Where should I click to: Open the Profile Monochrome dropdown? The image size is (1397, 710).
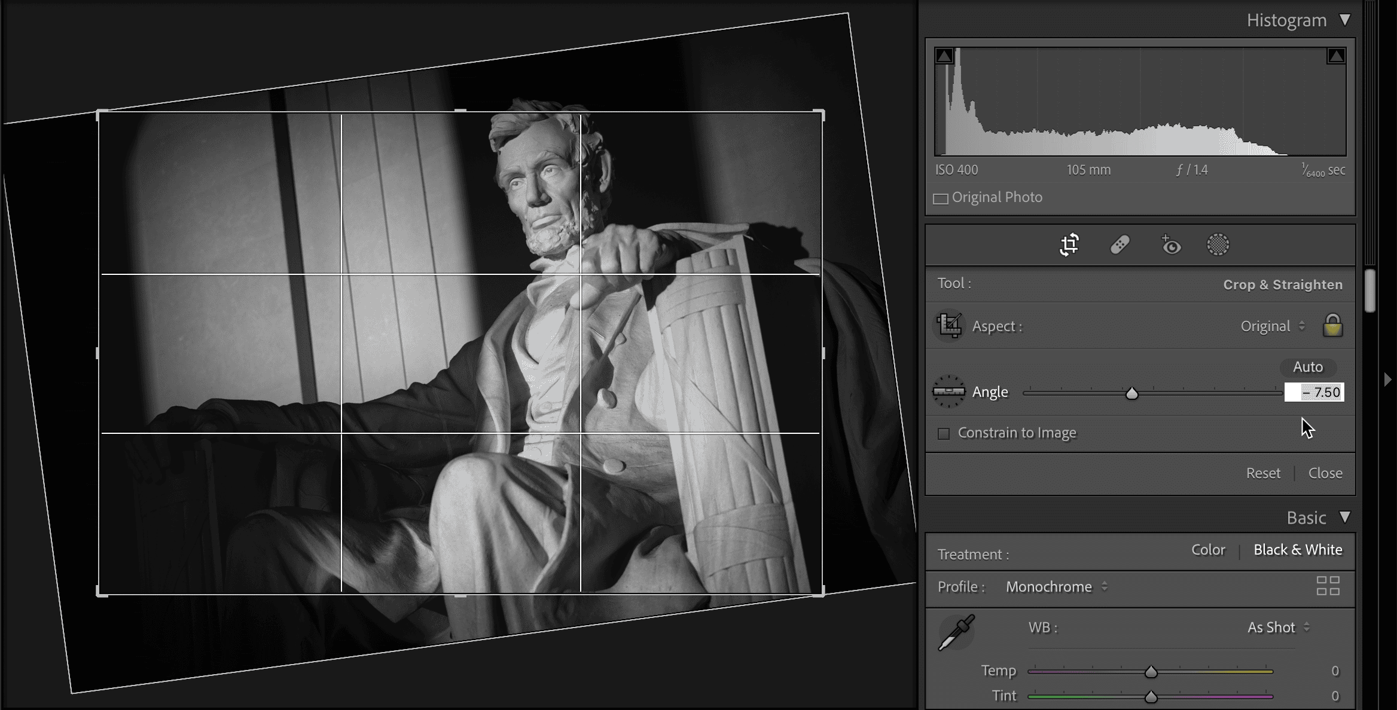[1057, 587]
